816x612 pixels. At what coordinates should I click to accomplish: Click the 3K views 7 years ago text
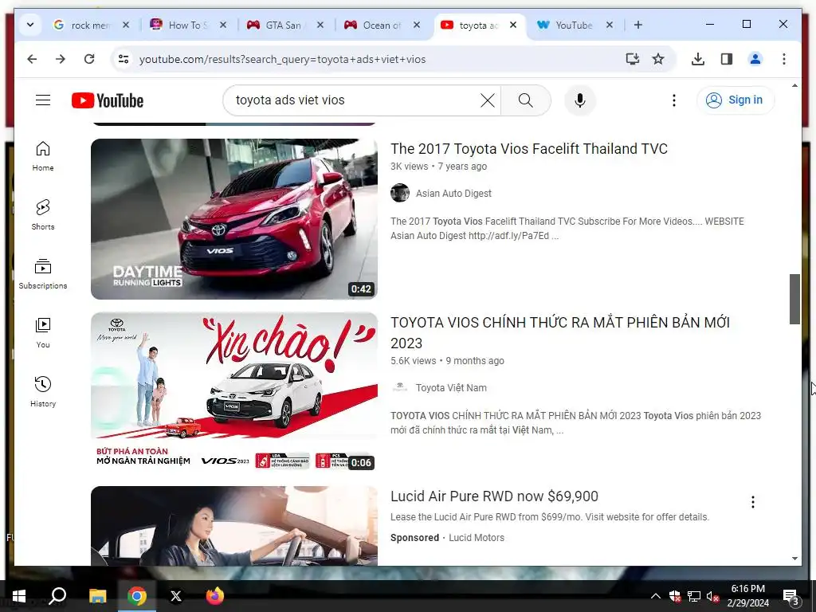pyautogui.click(x=439, y=167)
